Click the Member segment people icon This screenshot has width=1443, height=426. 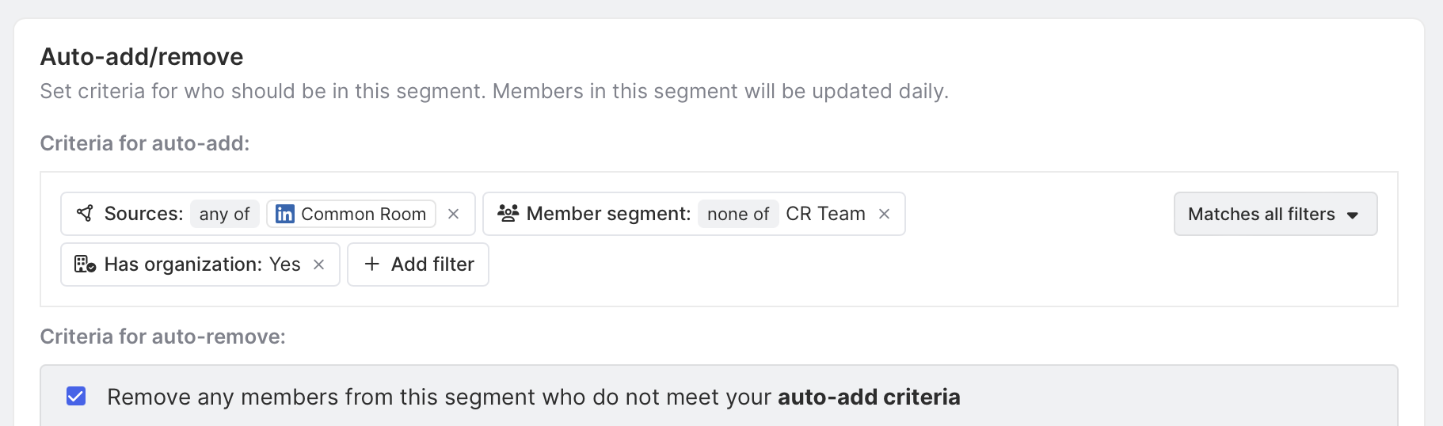point(508,213)
